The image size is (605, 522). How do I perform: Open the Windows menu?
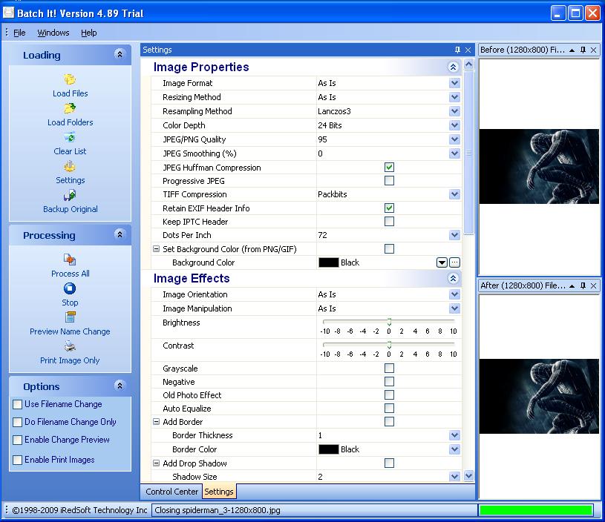click(x=53, y=33)
